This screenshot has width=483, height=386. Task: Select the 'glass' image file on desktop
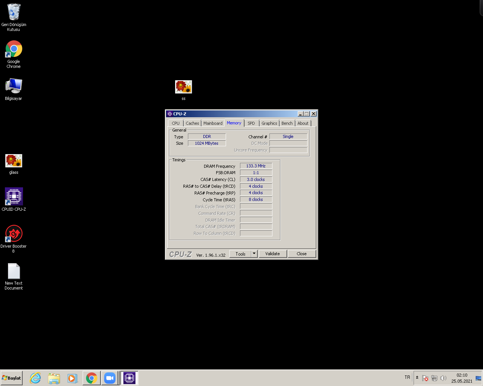tap(14, 164)
